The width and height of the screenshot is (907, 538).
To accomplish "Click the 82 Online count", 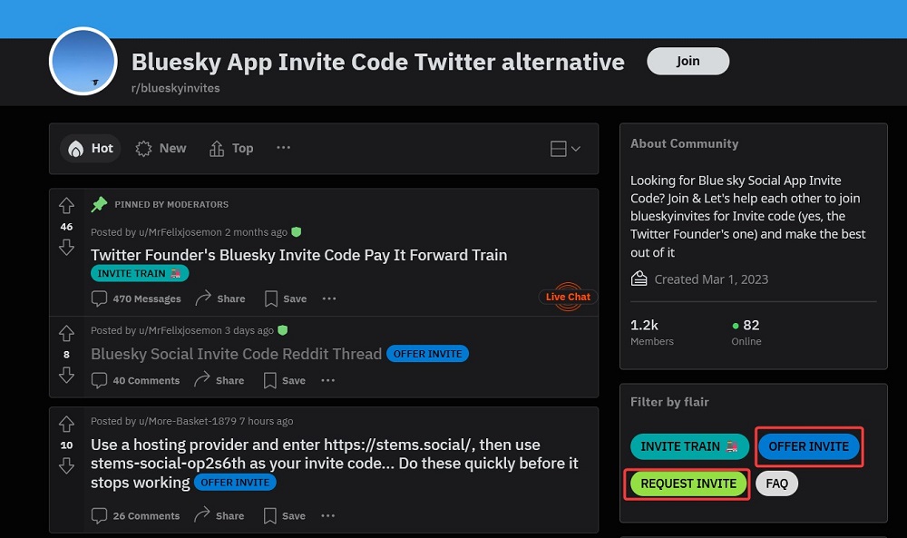I will point(746,332).
